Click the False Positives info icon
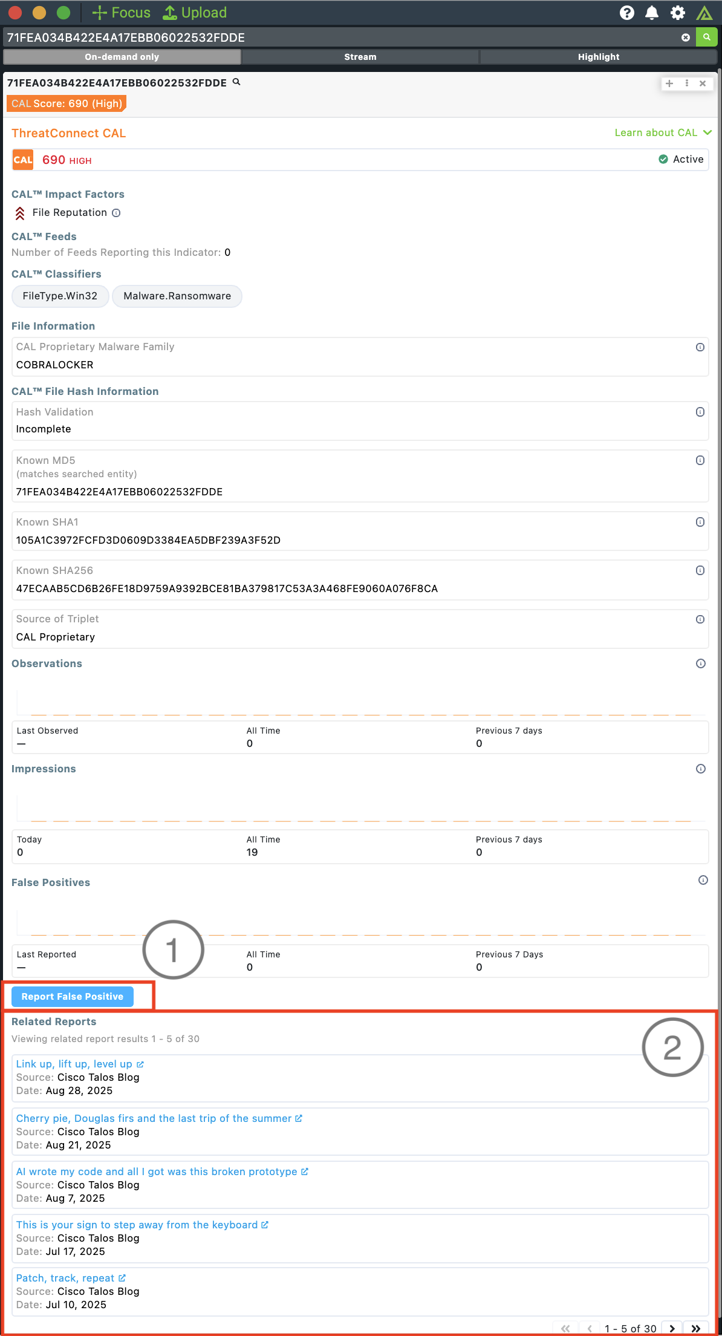This screenshot has width=722, height=1336. (703, 880)
